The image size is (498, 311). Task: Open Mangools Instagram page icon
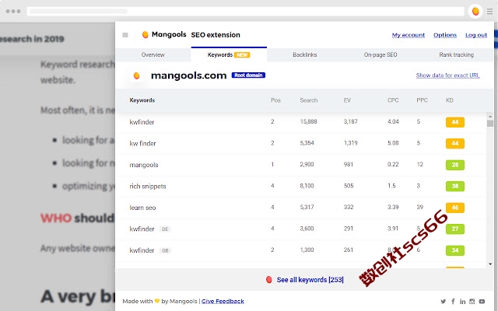coord(472,301)
